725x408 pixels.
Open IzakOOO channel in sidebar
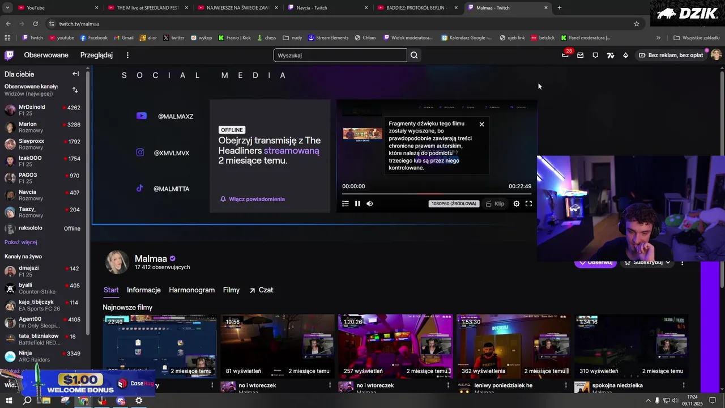[42, 161]
